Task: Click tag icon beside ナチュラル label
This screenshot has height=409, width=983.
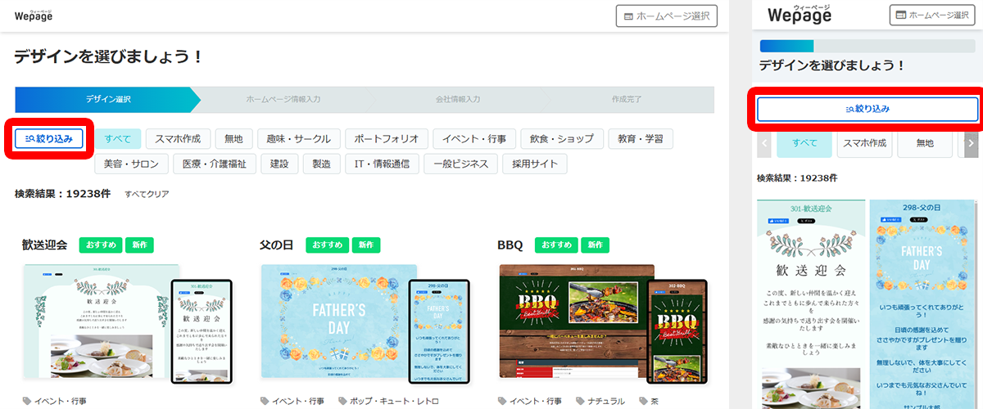Action: pyautogui.click(x=581, y=401)
